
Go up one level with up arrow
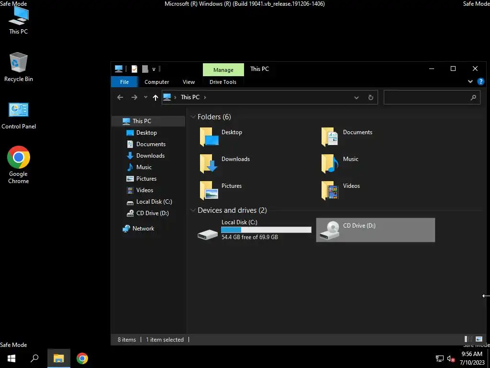click(156, 97)
